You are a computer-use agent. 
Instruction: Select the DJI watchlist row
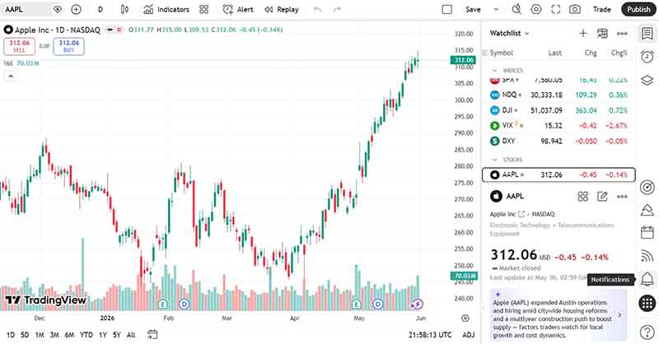coord(559,110)
